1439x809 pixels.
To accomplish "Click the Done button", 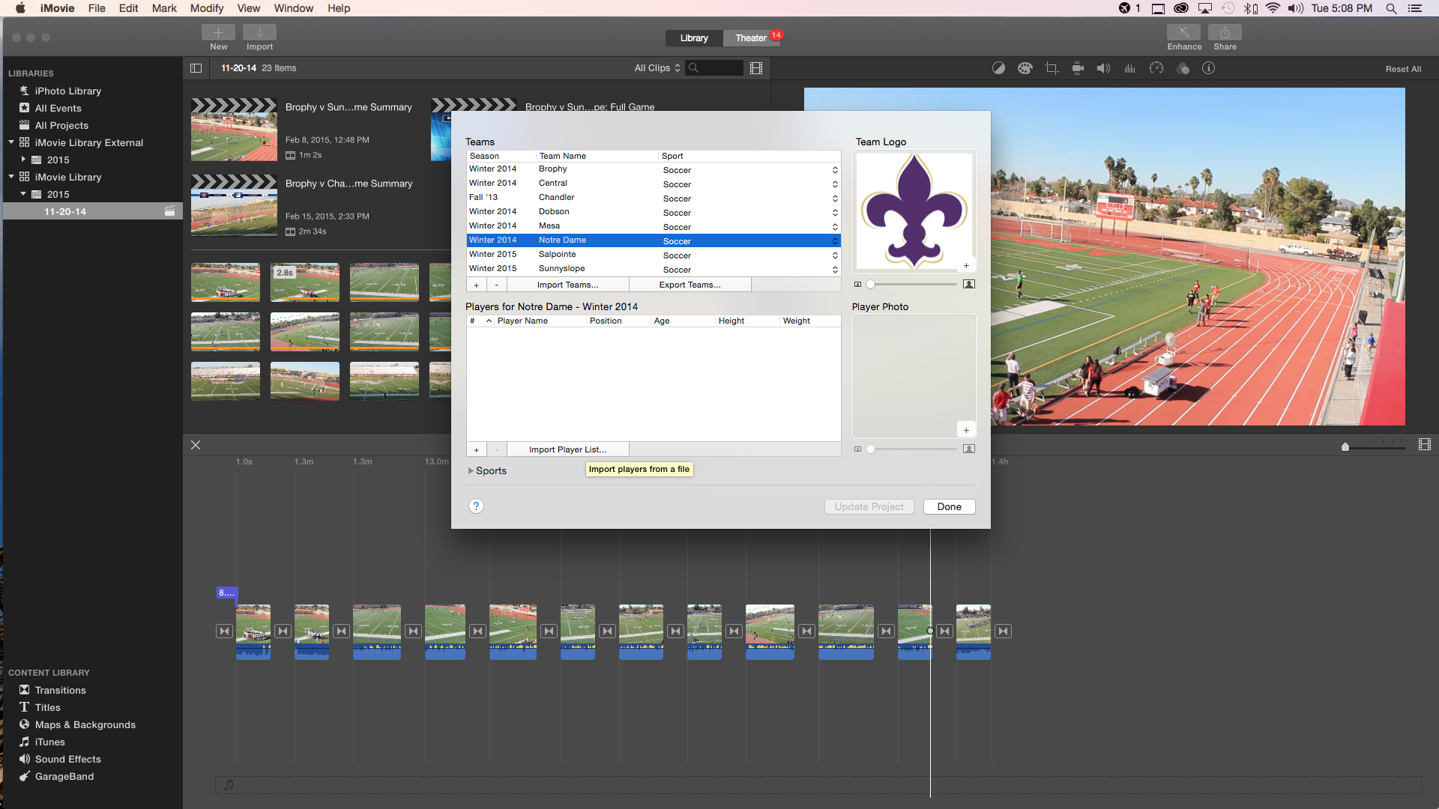I will pos(949,506).
